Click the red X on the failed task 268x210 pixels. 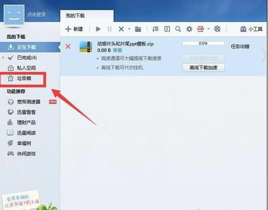coord(68,47)
